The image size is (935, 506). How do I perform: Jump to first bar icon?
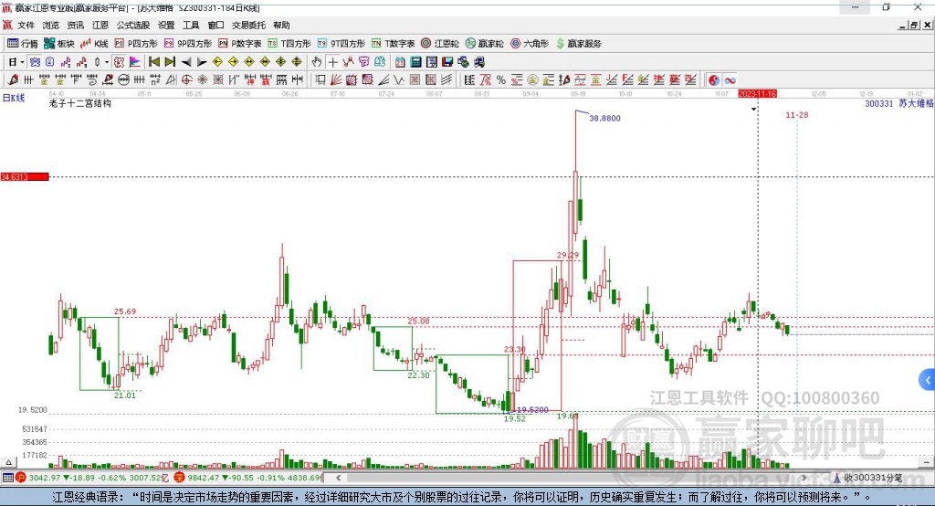pyautogui.click(x=153, y=62)
